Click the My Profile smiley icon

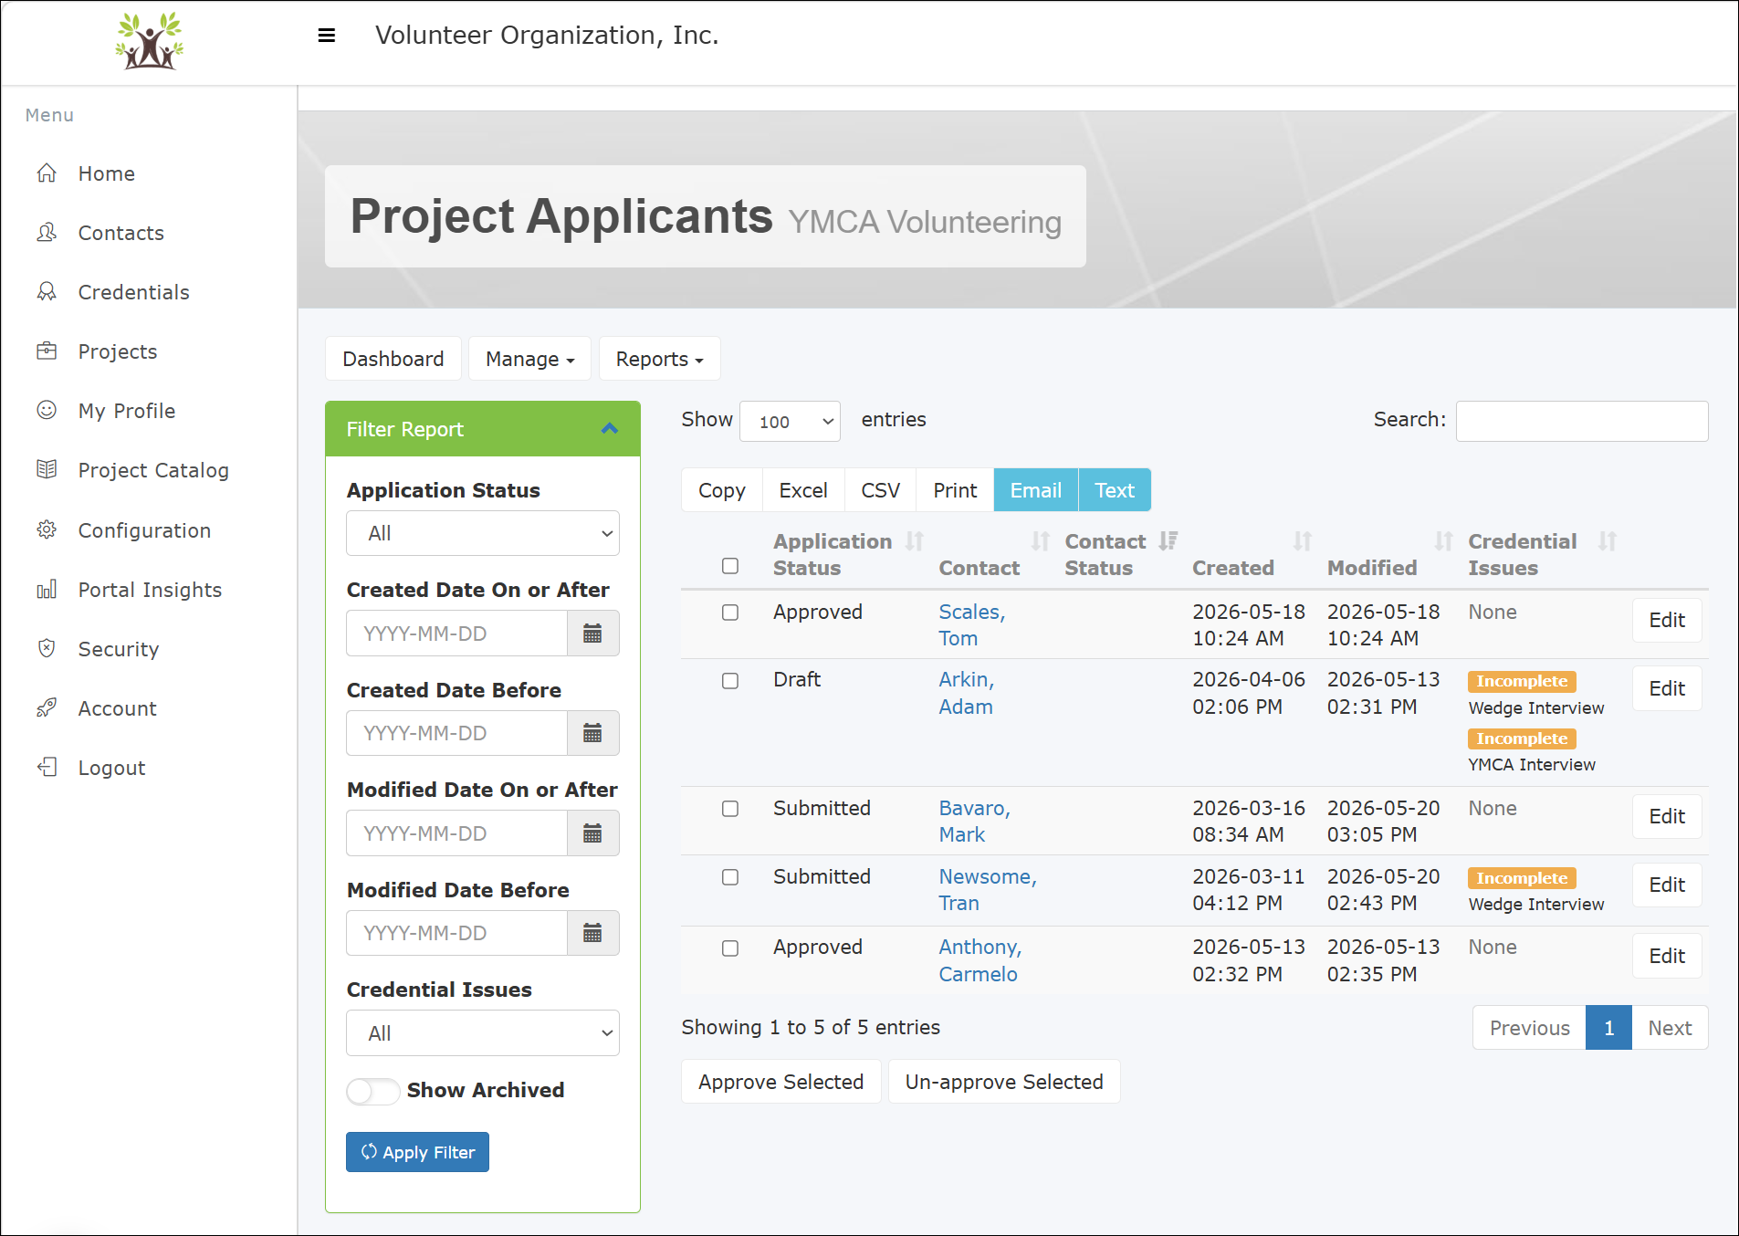click(x=47, y=410)
